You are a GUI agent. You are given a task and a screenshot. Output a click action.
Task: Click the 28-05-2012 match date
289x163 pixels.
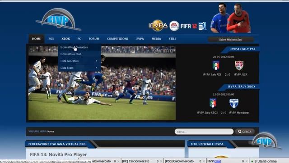pyautogui.click(x=224, y=57)
